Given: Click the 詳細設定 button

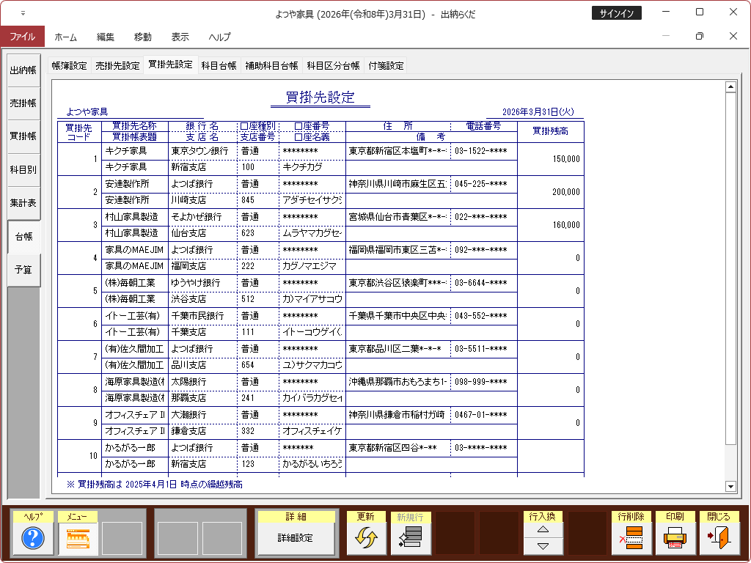Looking at the screenshot, I should tap(296, 538).
